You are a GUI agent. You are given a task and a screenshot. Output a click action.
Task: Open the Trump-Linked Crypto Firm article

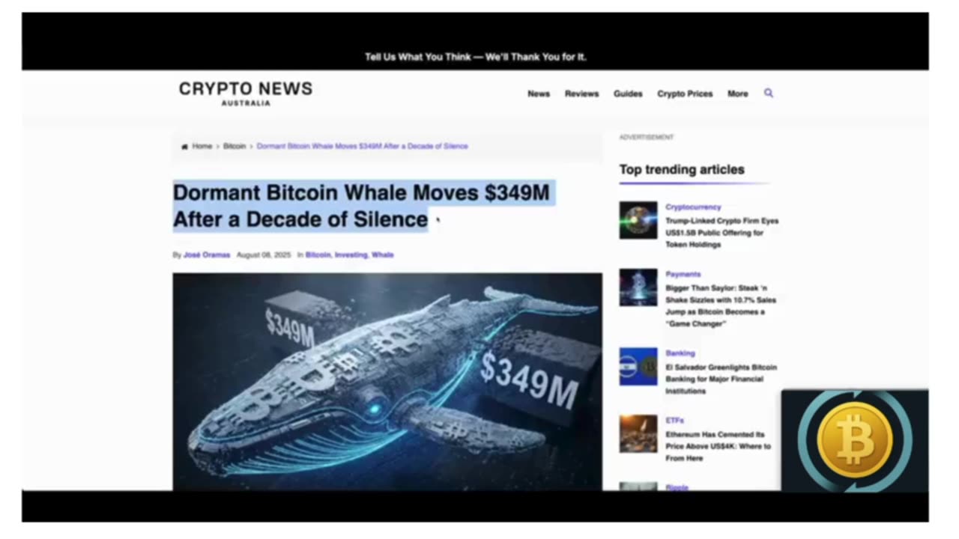point(722,233)
